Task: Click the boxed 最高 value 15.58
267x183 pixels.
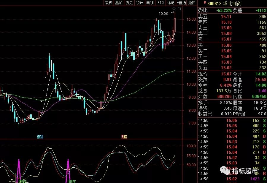Action: (261, 80)
